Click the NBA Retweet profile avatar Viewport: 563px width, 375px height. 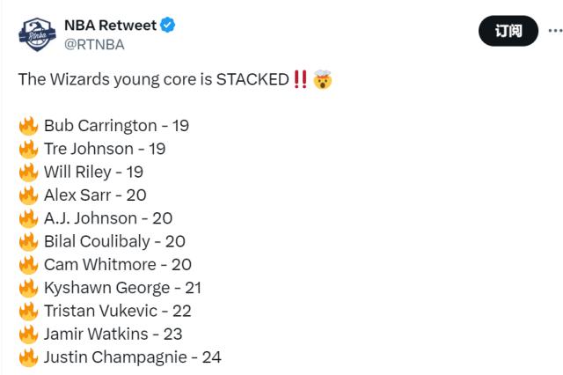coord(35,34)
